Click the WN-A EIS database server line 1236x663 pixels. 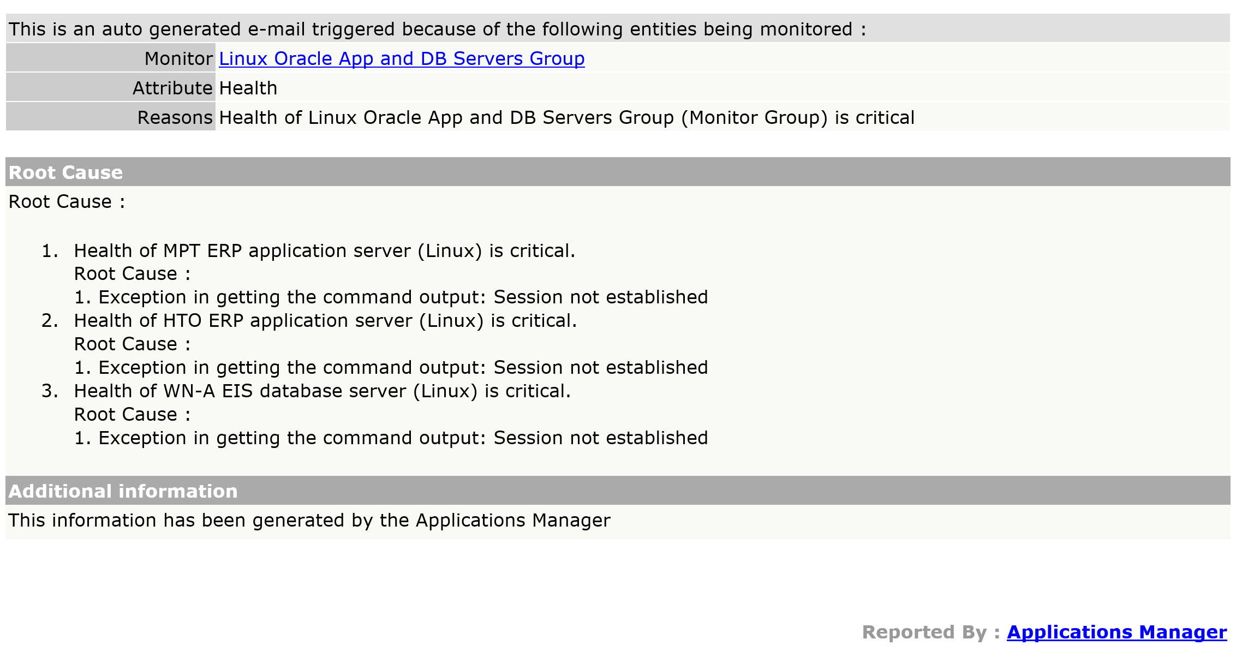pos(322,391)
